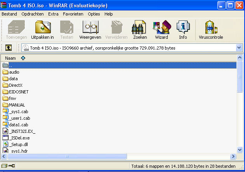Show archive Info icon
Viewport: 245px width, 172px height.
coord(183,27)
